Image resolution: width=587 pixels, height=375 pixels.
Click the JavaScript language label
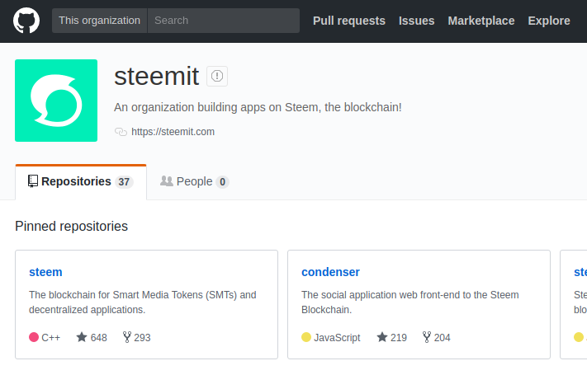point(337,338)
